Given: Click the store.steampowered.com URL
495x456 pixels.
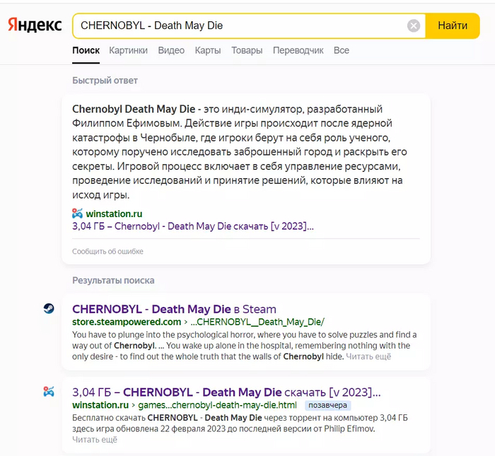Looking at the screenshot, I should point(127,322).
